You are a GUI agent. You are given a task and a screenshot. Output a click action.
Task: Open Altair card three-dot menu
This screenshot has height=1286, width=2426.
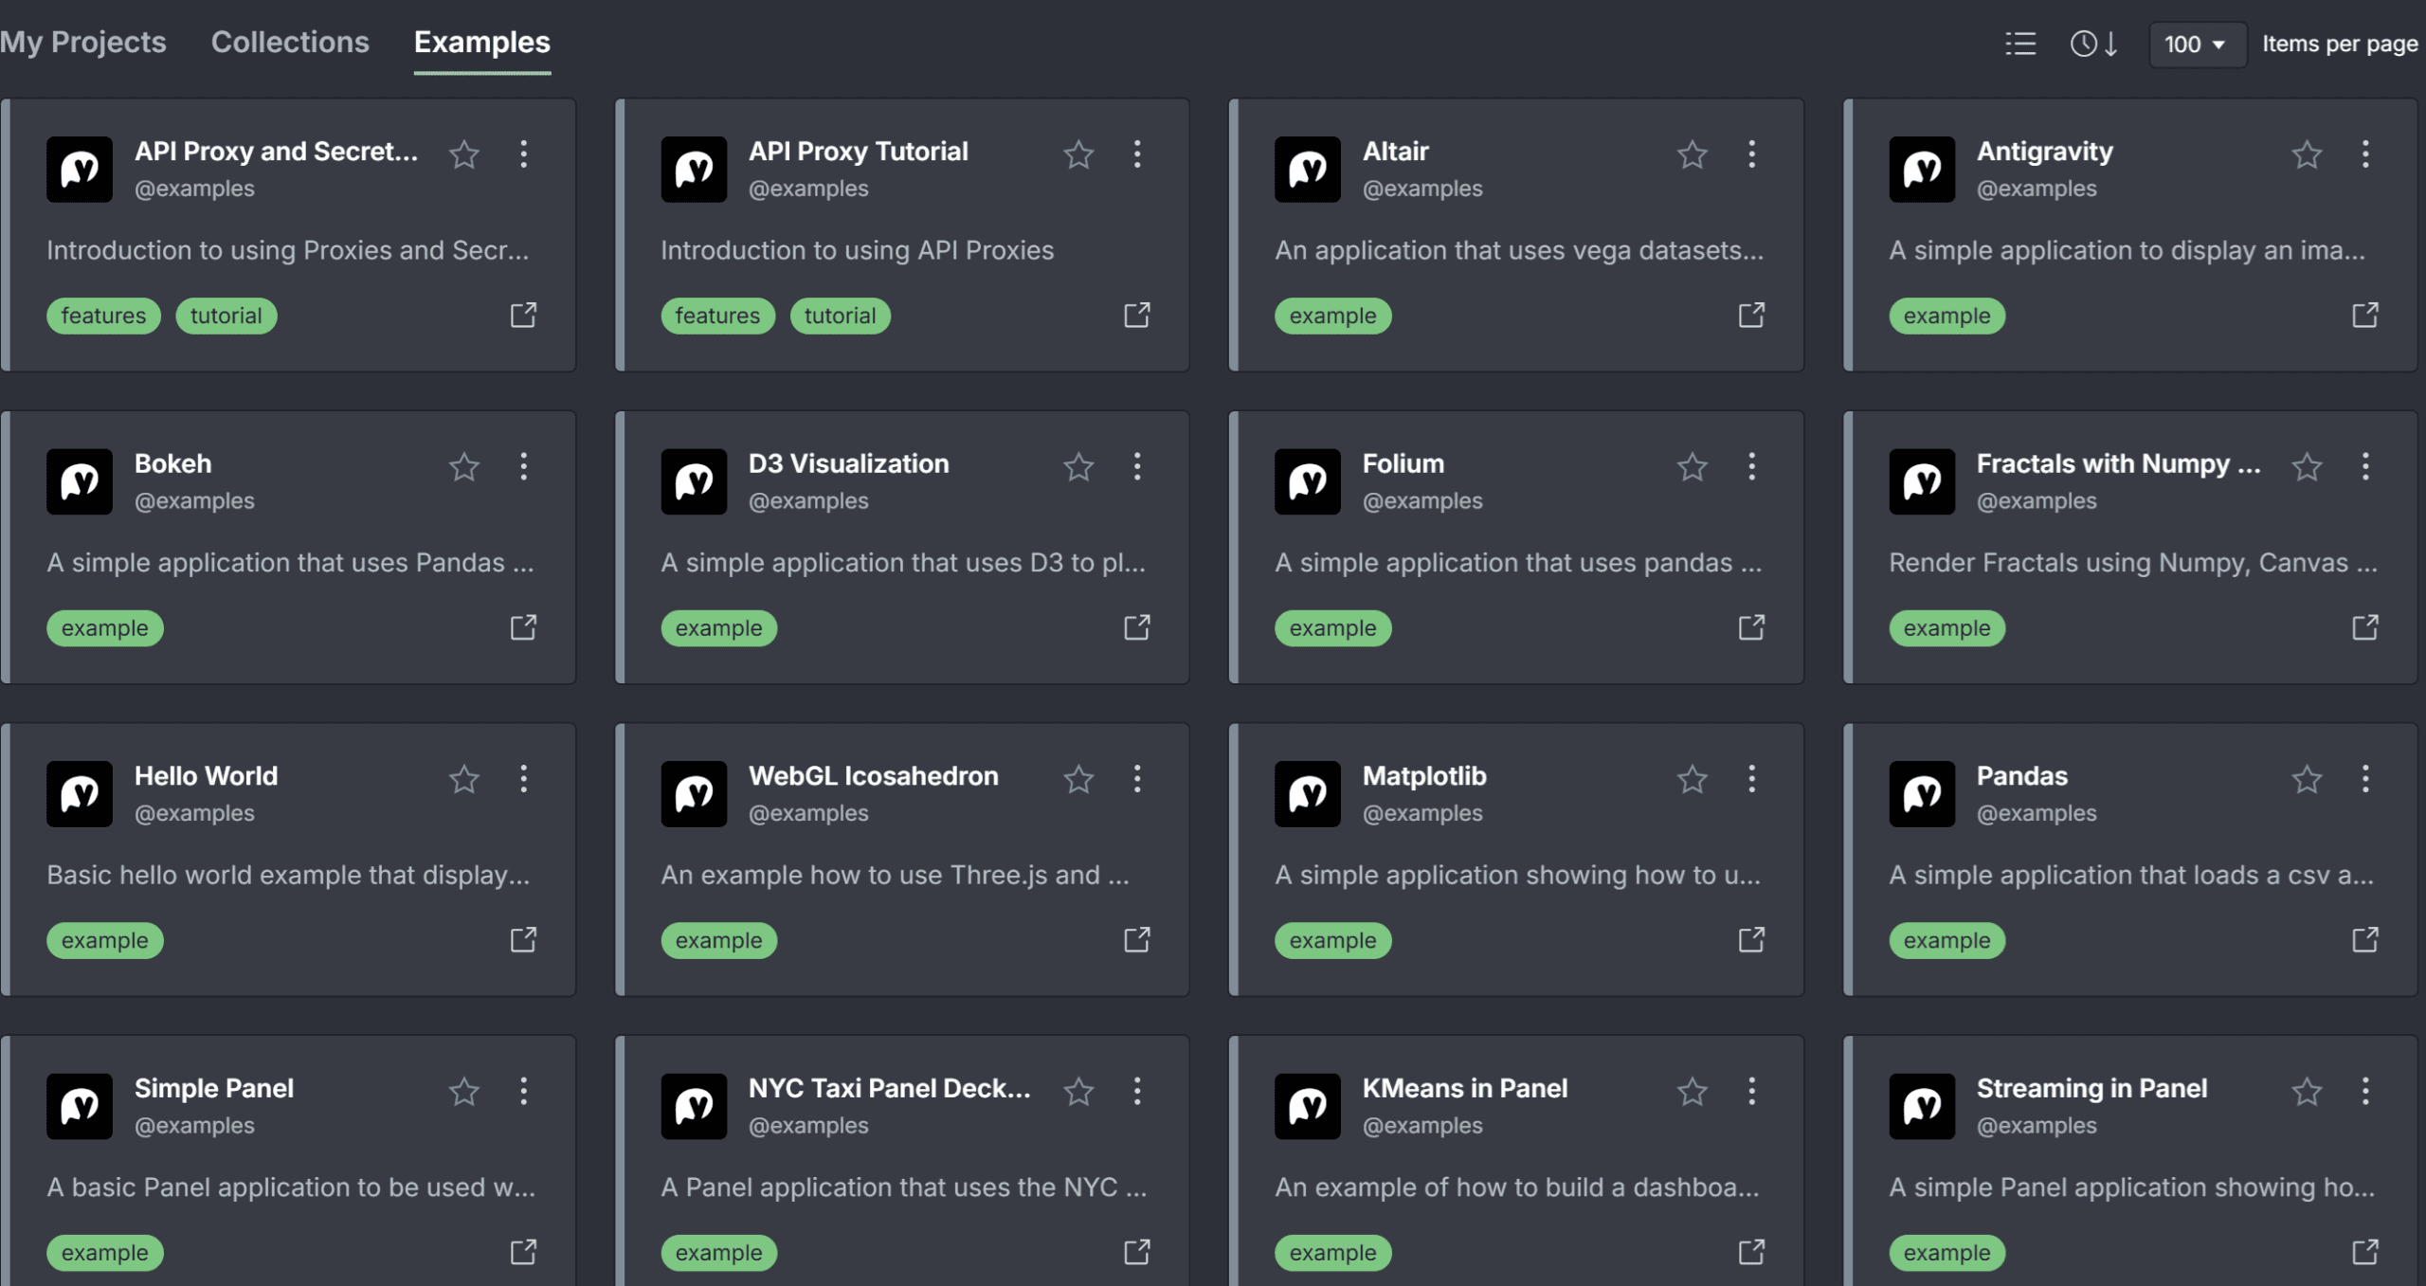coord(1751,154)
